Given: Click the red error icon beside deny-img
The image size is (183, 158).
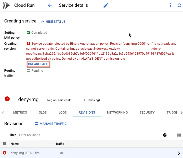Looking at the screenshot, I should pos(7,99).
